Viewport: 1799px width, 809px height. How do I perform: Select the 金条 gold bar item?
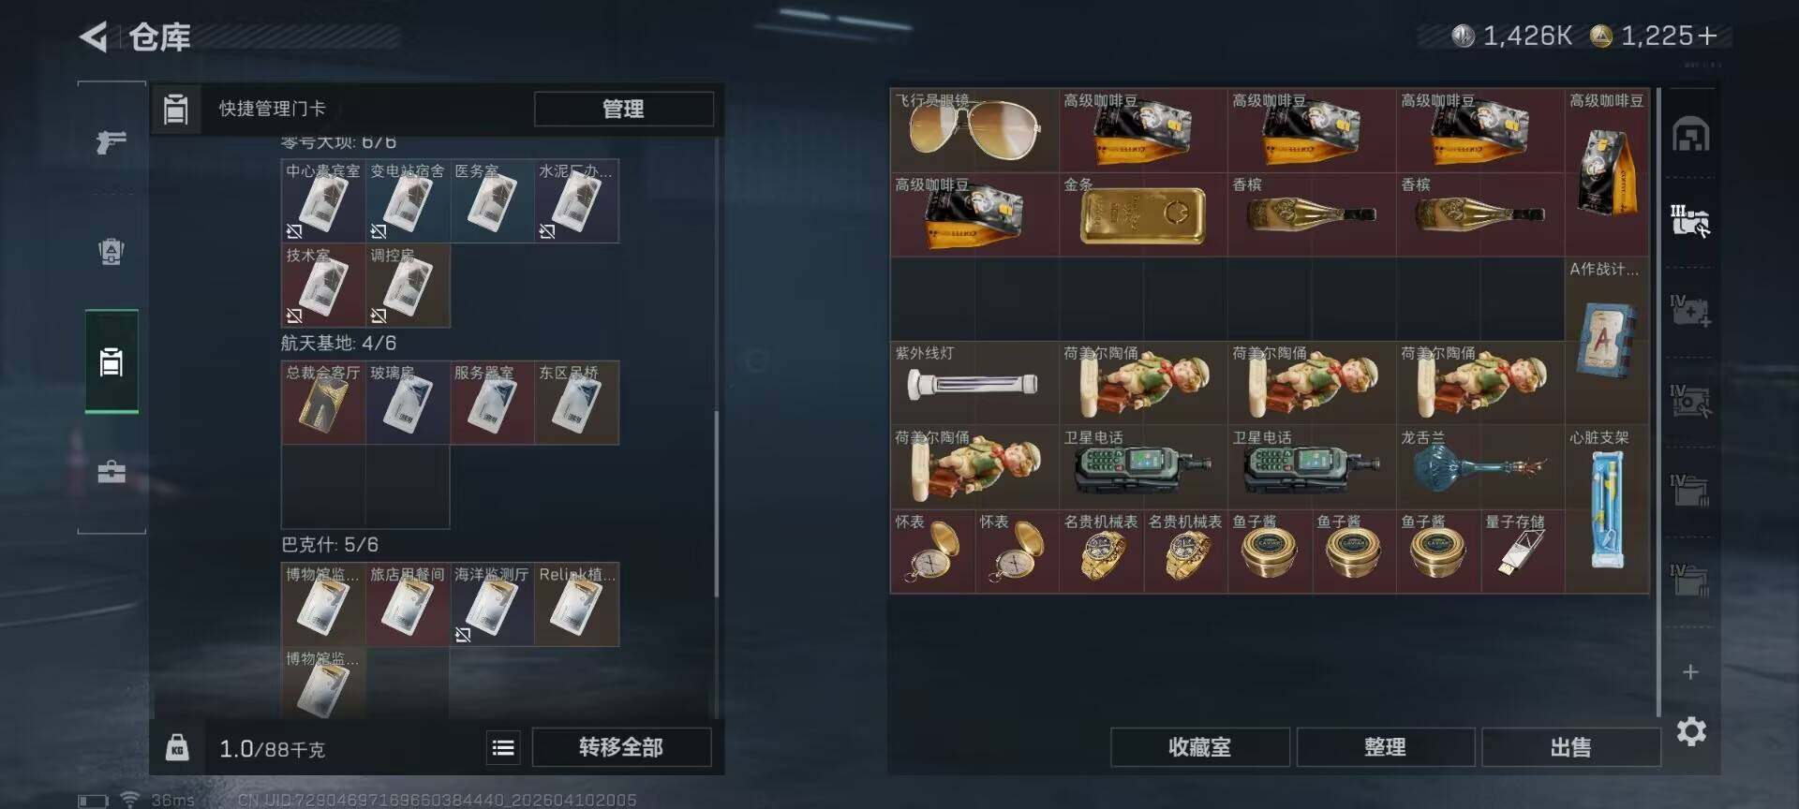[x=1143, y=214]
